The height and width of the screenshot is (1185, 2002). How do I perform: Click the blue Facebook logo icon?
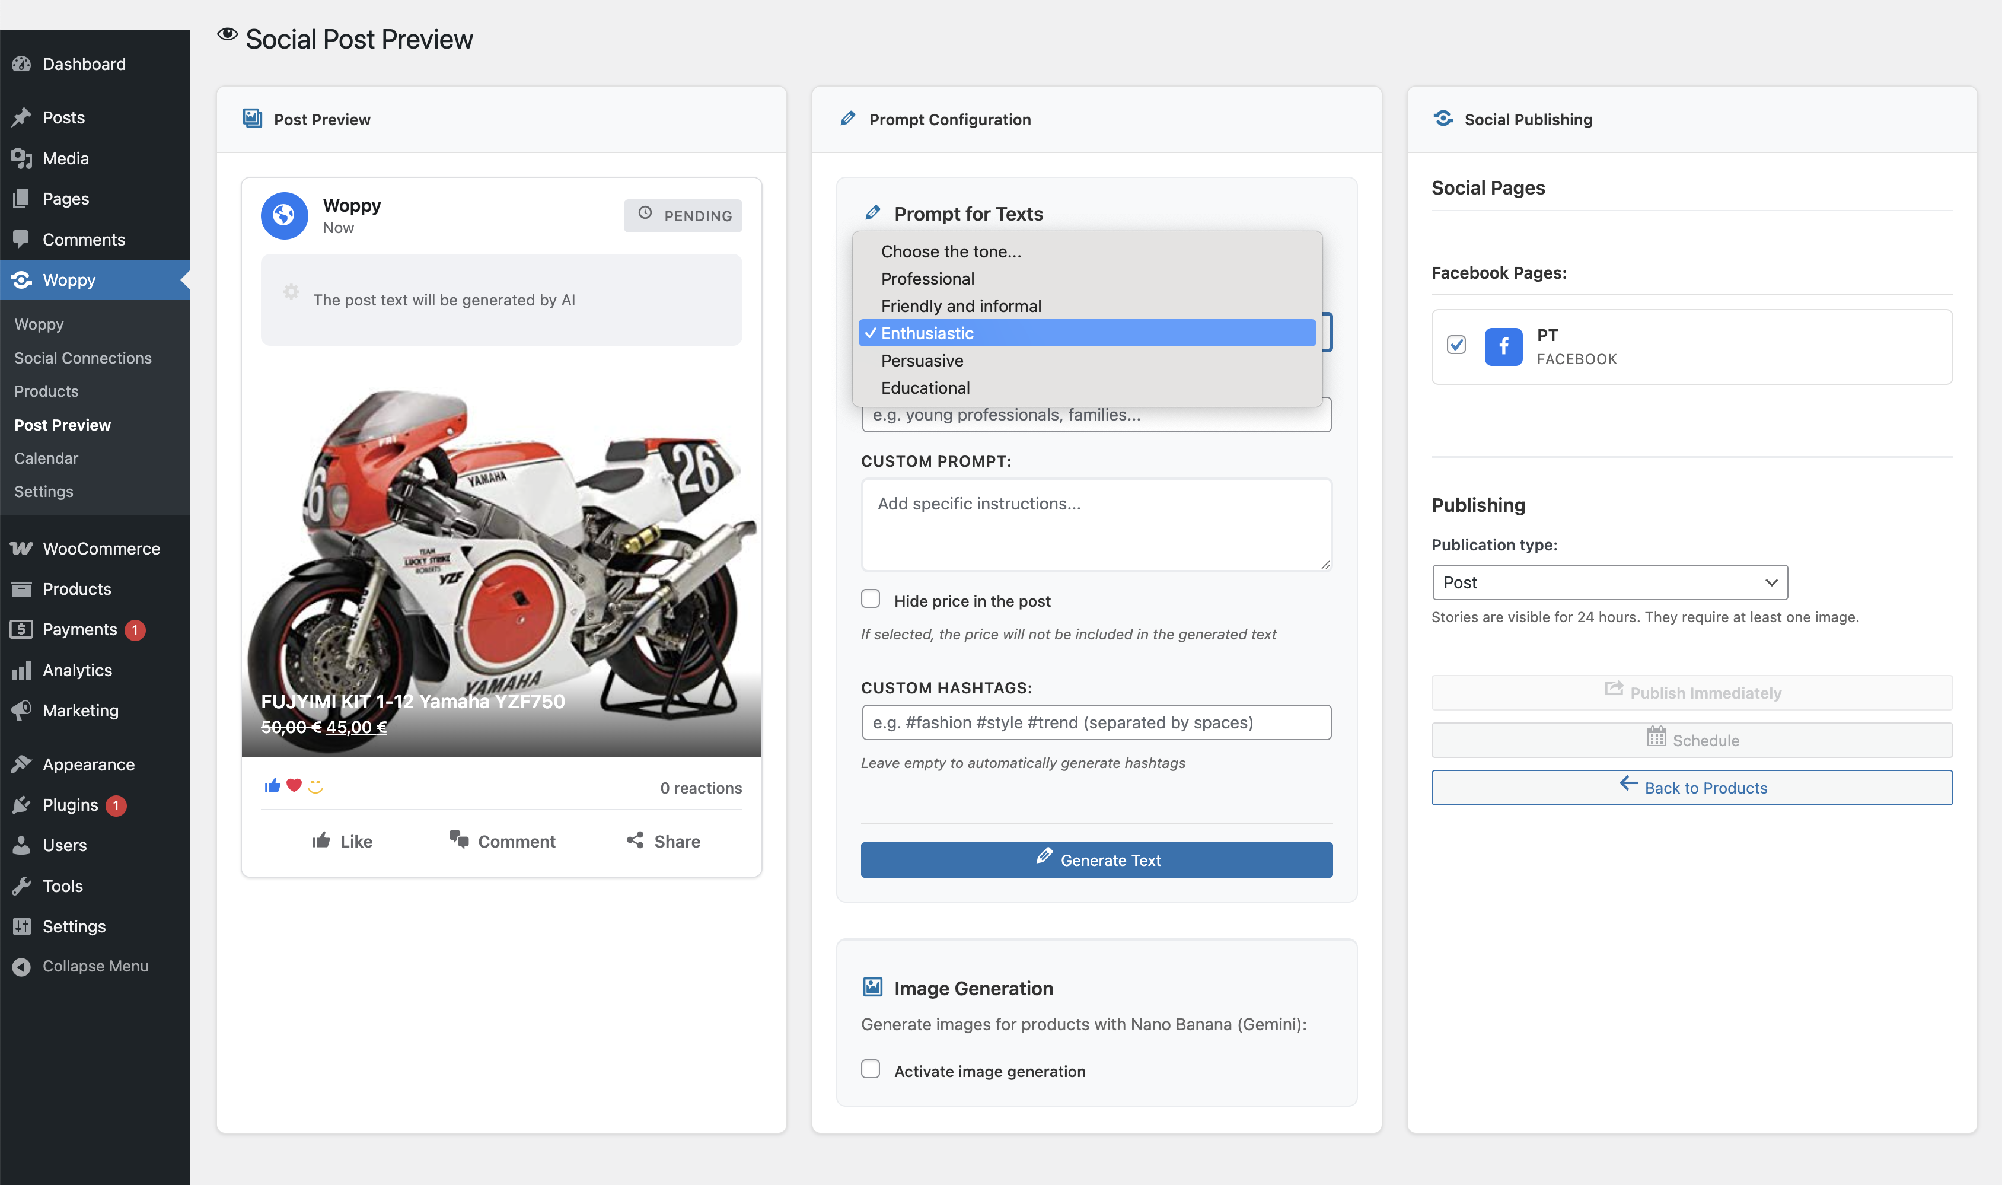1503,346
